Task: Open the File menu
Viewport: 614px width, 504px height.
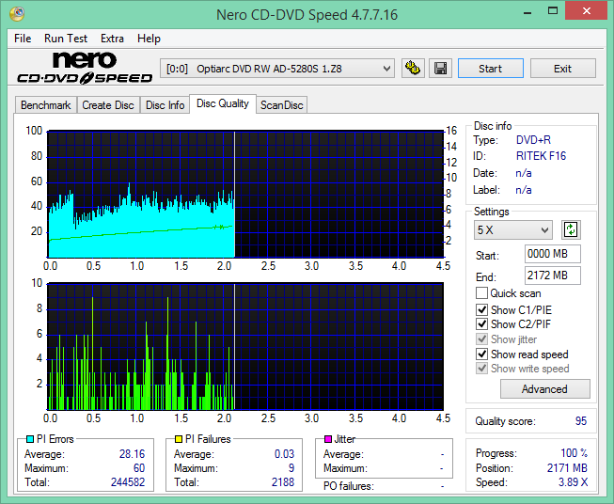Action: (23, 39)
